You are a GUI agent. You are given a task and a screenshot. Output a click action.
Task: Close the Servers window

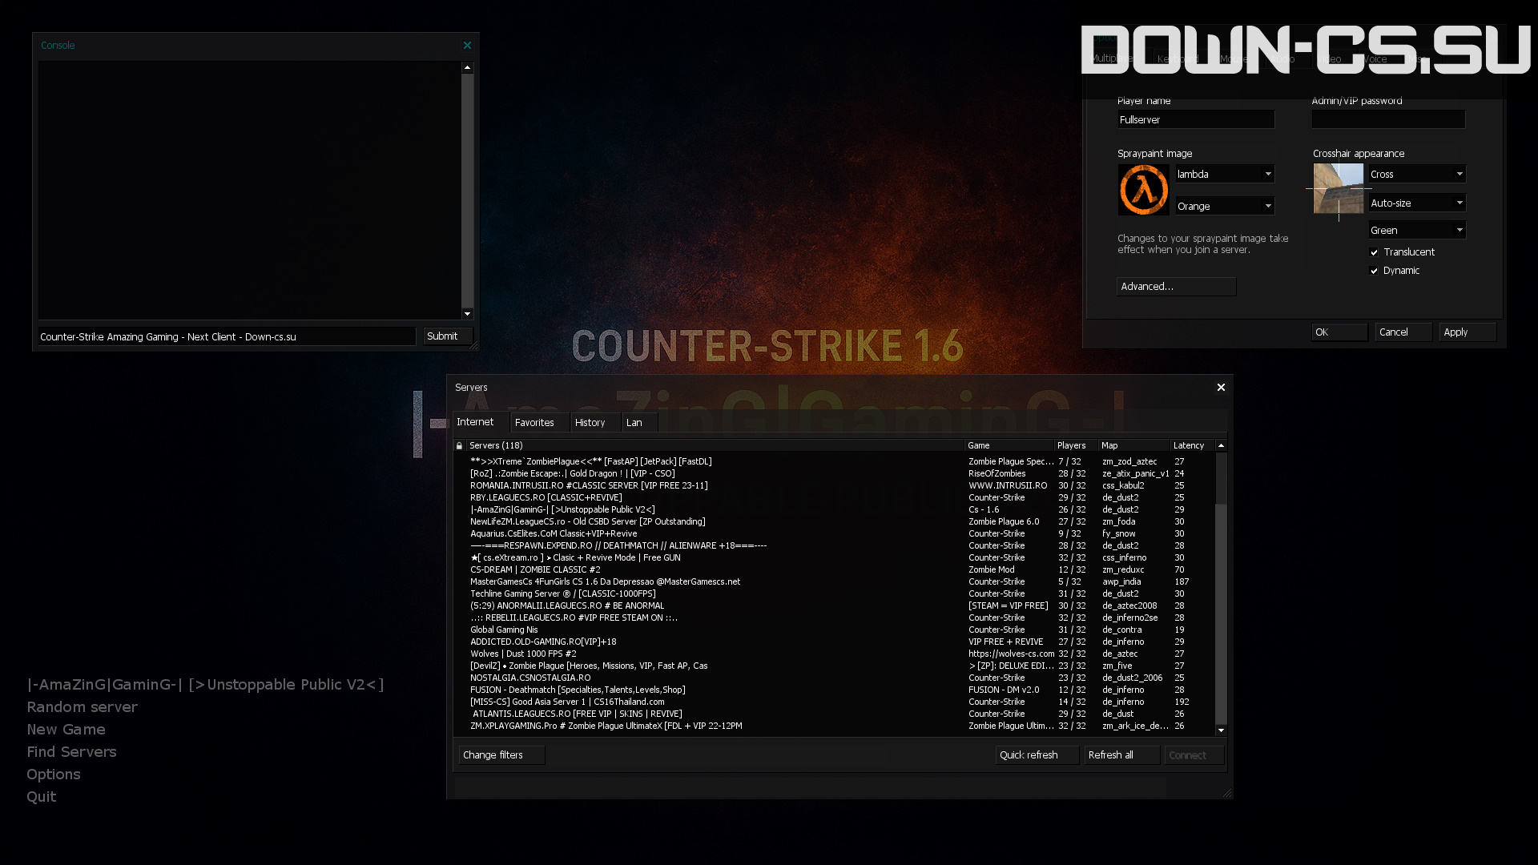pyautogui.click(x=1221, y=388)
